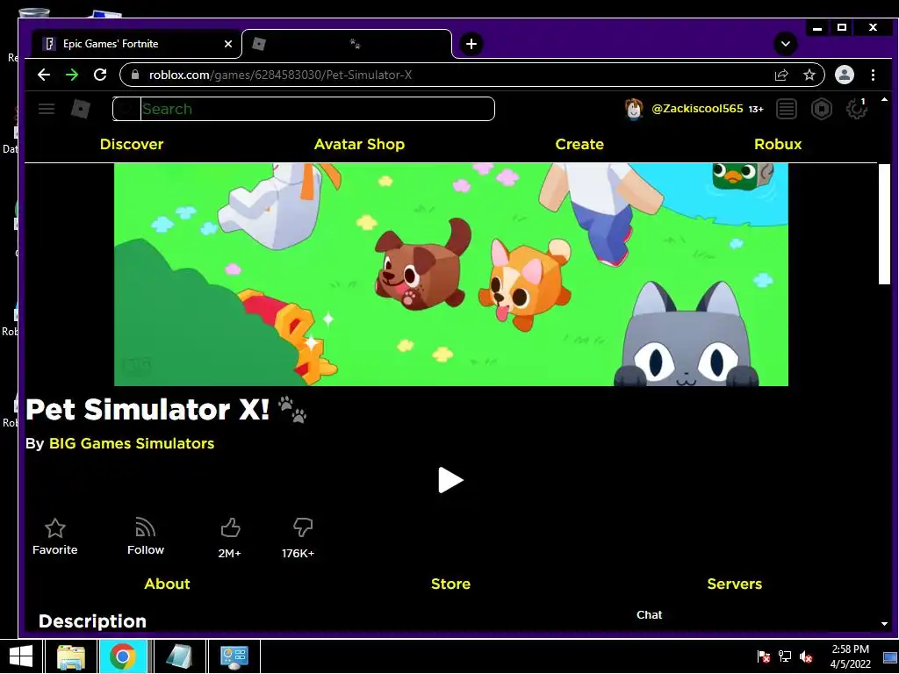Open the Servers tab
Image resolution: width=899 pixels, height=674 pixels.
(x=735, y=584)
